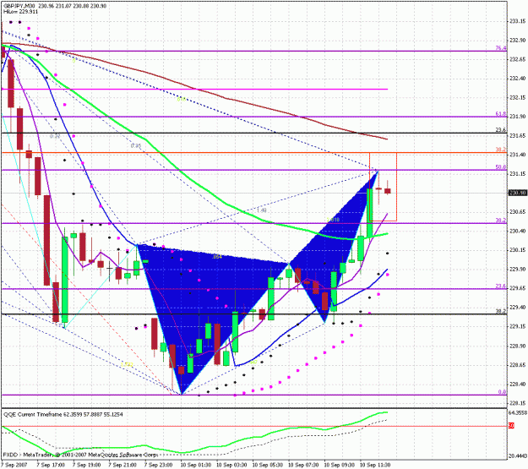Click the 10 Sep 03:30 time label
528x469 pixels.
pyautogui.click(x=231, y=465)
